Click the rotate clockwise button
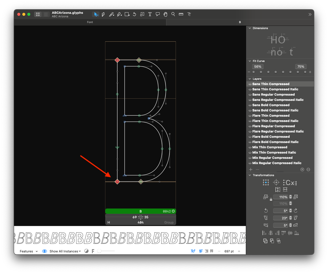328x273 pixels. point(296,211)
